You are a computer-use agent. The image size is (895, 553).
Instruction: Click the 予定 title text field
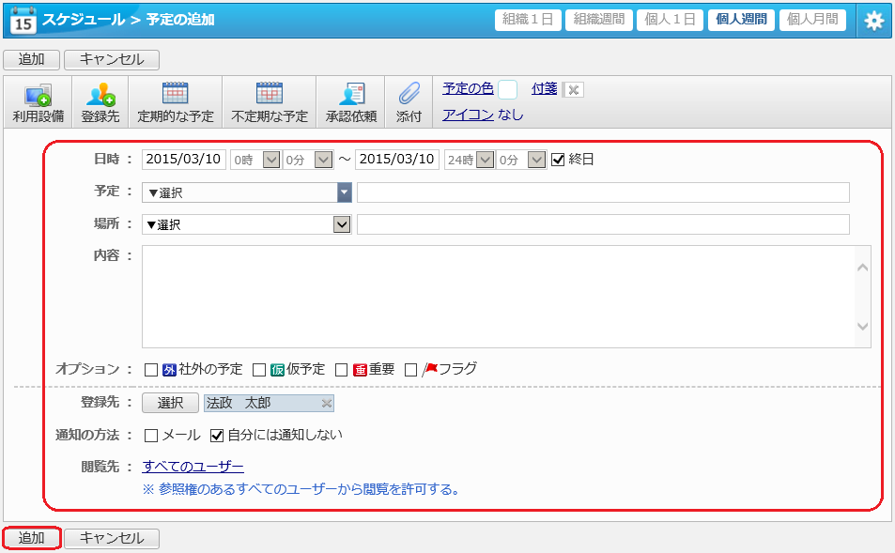pyautogui.click(x=603, y=192)
